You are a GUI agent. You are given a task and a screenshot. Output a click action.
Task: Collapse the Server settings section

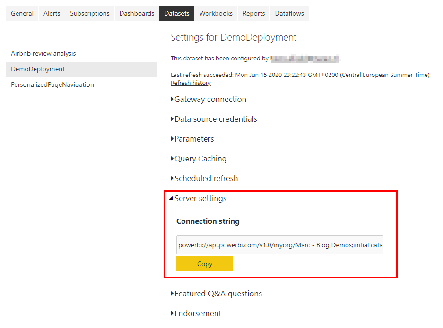(200, 198)
